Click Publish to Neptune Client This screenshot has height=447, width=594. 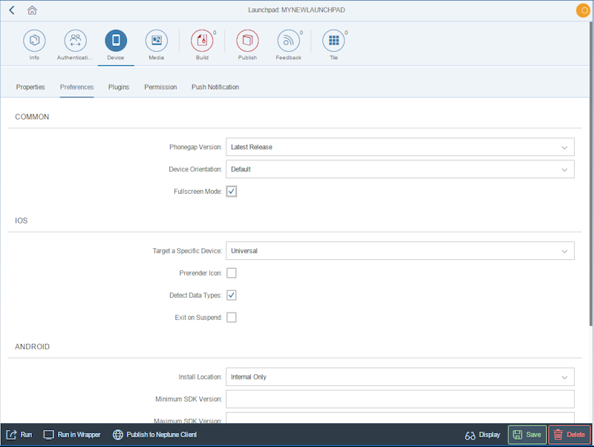[x=154, y=434]
